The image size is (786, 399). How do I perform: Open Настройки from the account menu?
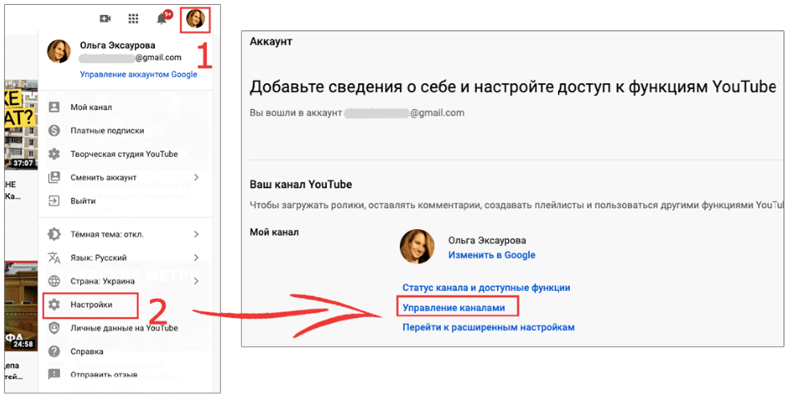pyautogui.click(x=92, y=304)
